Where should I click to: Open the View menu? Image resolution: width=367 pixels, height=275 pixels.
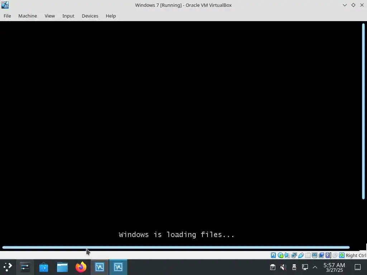[x=49, y=16]
